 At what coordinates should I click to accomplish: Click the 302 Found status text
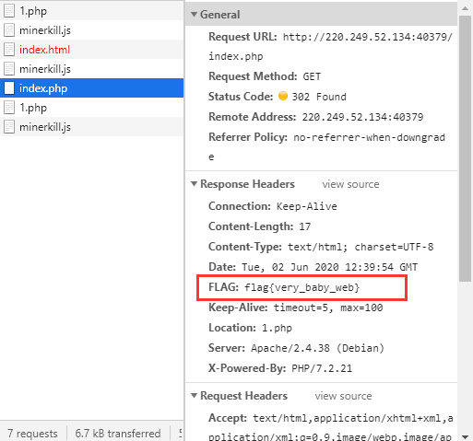(x=319, y=97)
